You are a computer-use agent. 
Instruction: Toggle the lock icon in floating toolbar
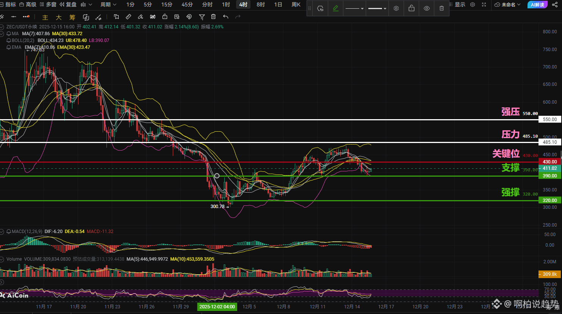(411, 8)
